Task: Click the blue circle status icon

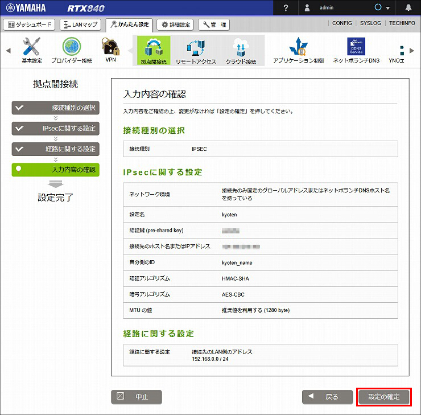Action: (x=378, y=7)
